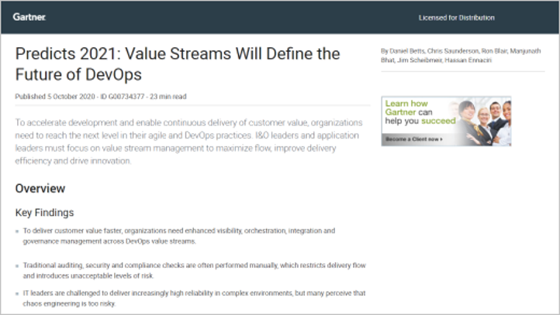Click the Gartner logo in header

click(x=29, y=17)
